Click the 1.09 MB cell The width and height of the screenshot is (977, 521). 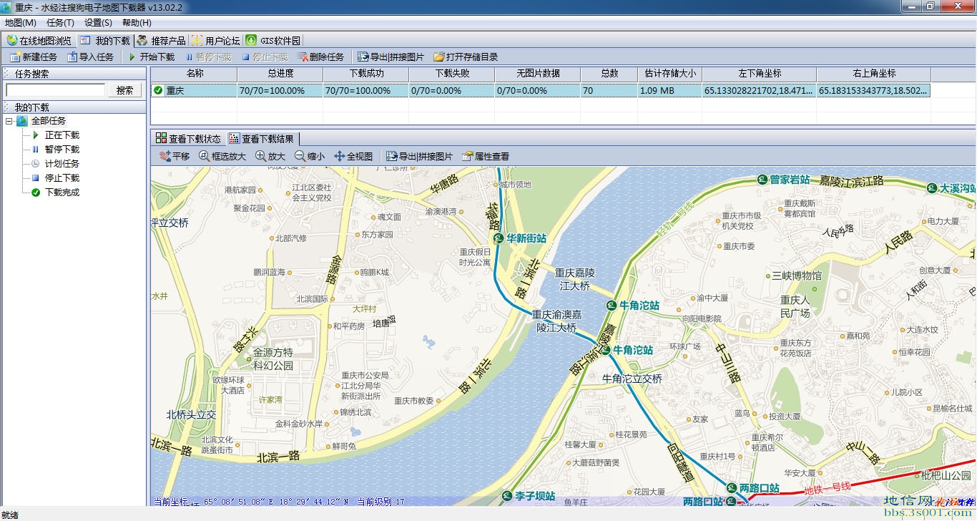(670, 90)
